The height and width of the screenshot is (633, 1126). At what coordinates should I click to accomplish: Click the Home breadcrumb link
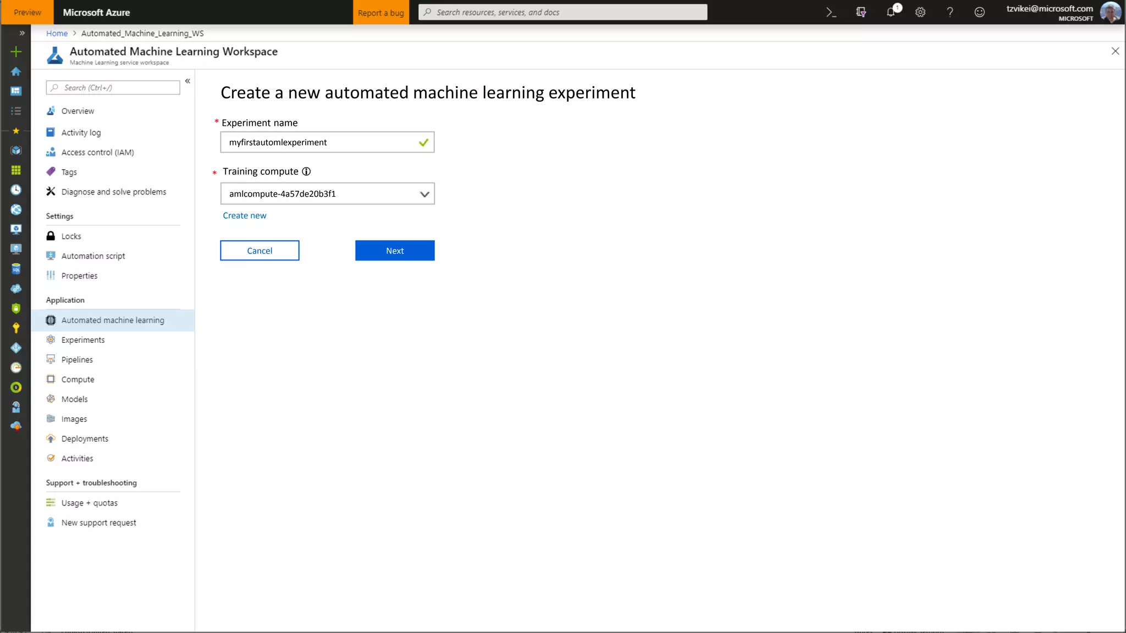click(x=57, y=34)
